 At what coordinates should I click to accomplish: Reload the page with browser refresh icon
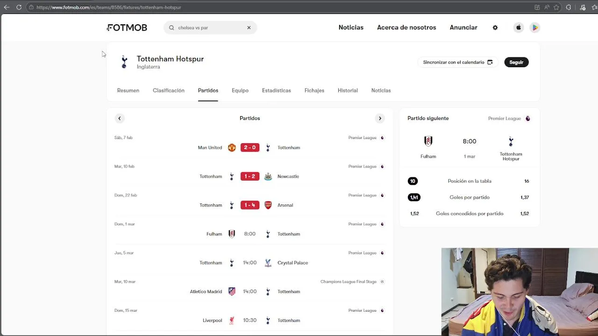19,7
